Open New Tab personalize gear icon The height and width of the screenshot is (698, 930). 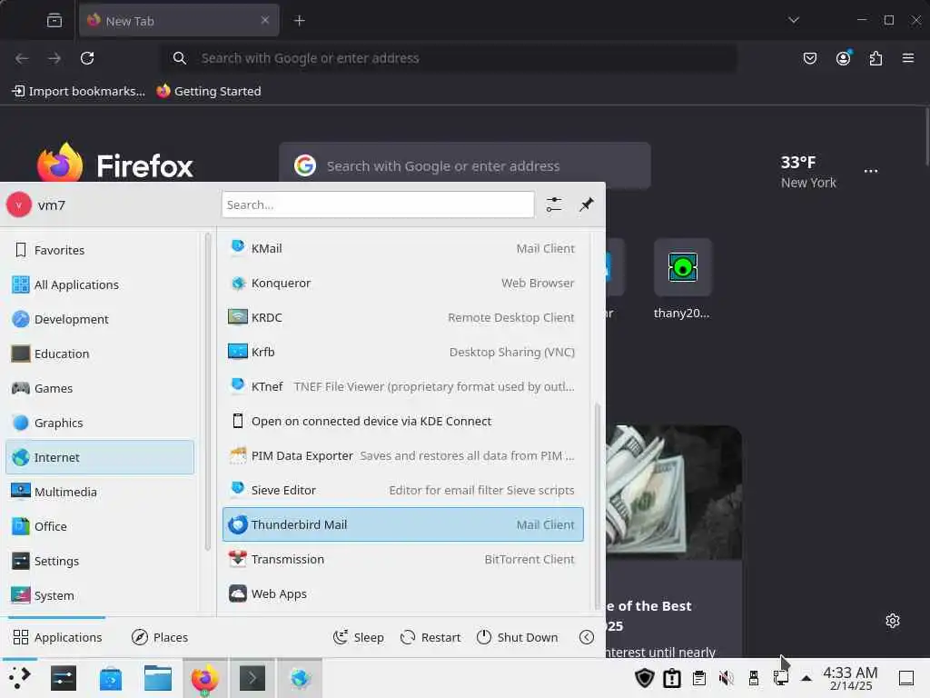coord(893,621)
